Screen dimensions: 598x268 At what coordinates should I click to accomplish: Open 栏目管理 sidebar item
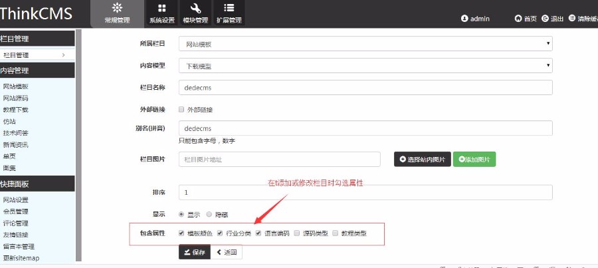37,55
